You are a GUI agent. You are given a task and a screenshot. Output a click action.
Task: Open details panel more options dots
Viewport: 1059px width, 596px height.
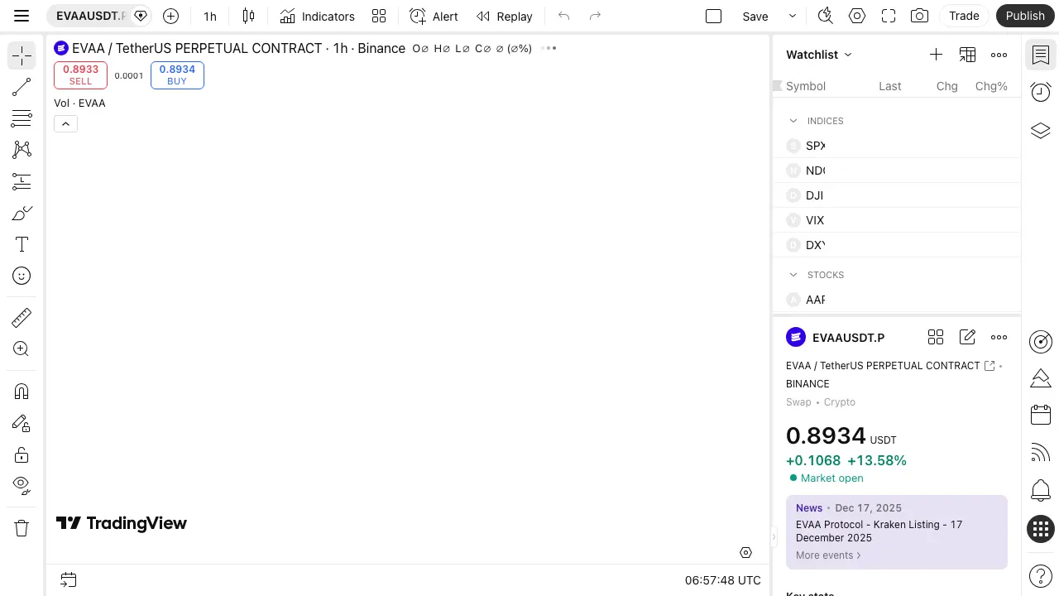999,337
